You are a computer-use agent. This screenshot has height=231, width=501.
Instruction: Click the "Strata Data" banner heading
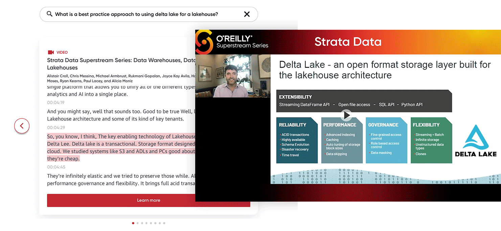point(348,42)
